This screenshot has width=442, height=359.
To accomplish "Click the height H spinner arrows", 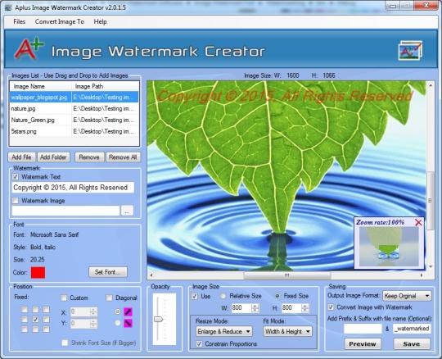I will (305, 308).
